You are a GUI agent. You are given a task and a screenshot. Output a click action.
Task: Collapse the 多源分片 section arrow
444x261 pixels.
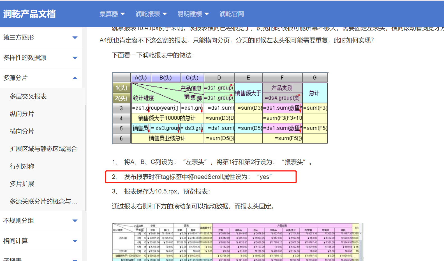pos(75,78)
